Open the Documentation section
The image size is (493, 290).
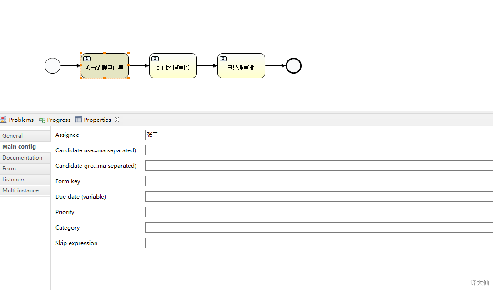[25, 158]
